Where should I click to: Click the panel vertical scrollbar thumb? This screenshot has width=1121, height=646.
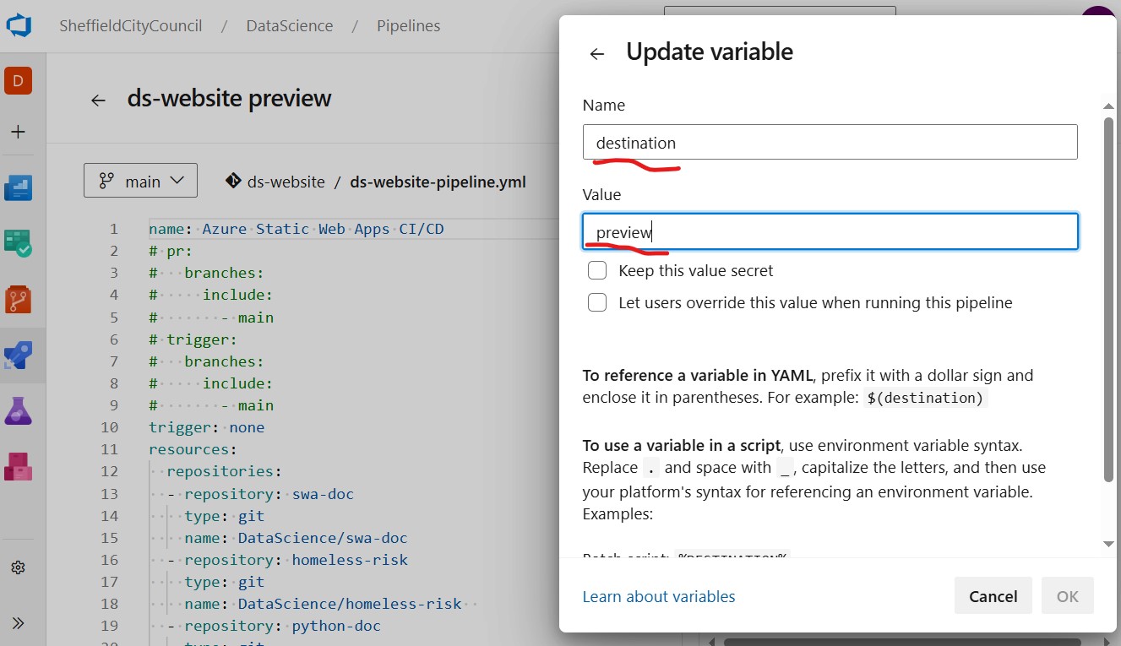tap(1109, 300)
